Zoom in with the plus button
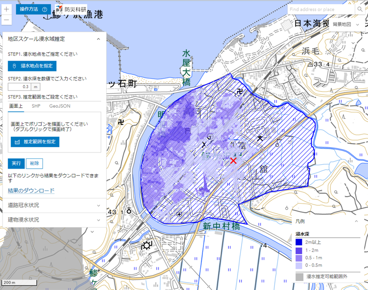The width and height of the screenshot is (368, 290). (x=6, y=9)
